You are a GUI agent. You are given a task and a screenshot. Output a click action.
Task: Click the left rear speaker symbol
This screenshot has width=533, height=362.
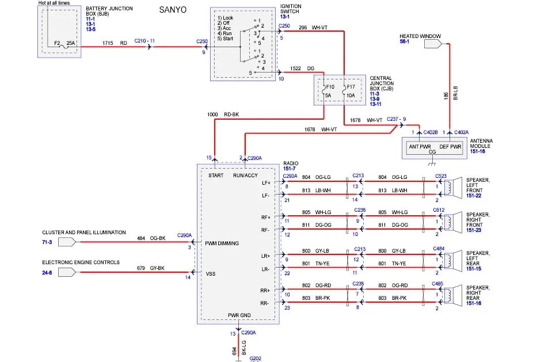click(453, 260)
